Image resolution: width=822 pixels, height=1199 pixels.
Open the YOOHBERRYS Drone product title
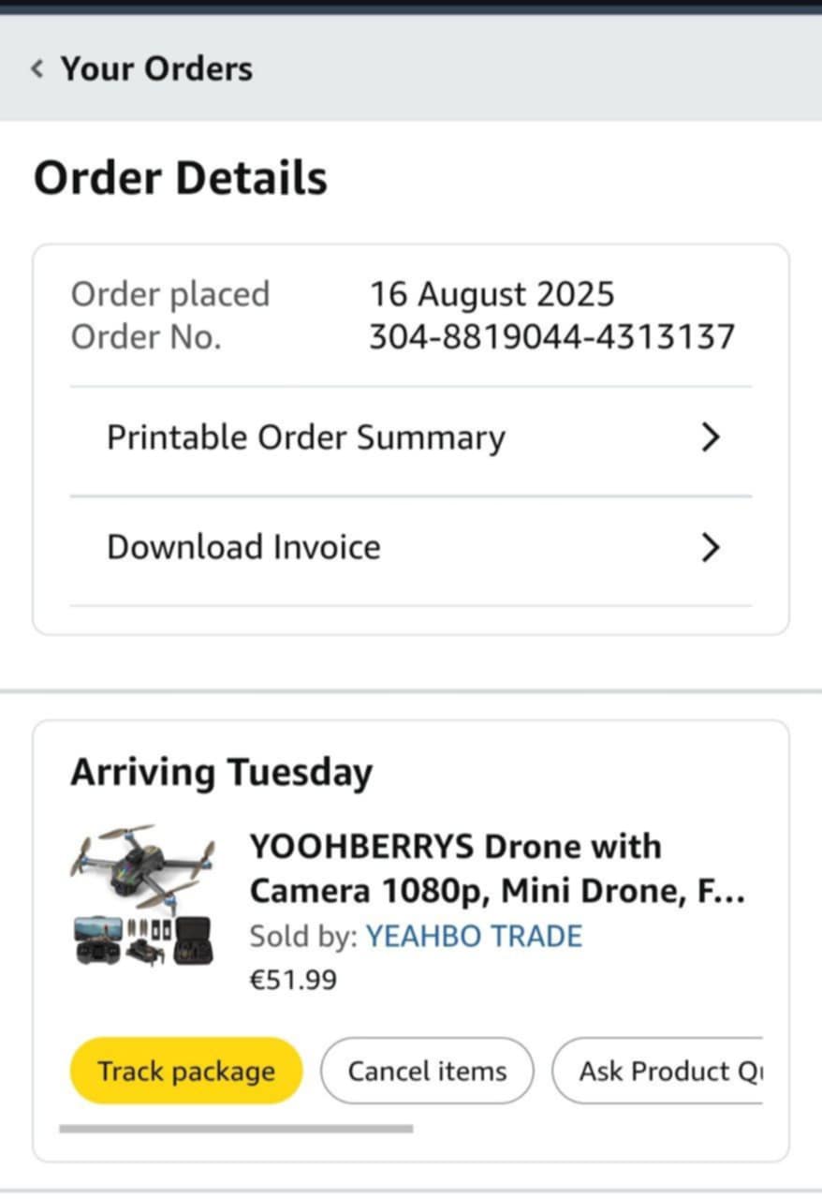pyautogui.click(x=497, y=868)
